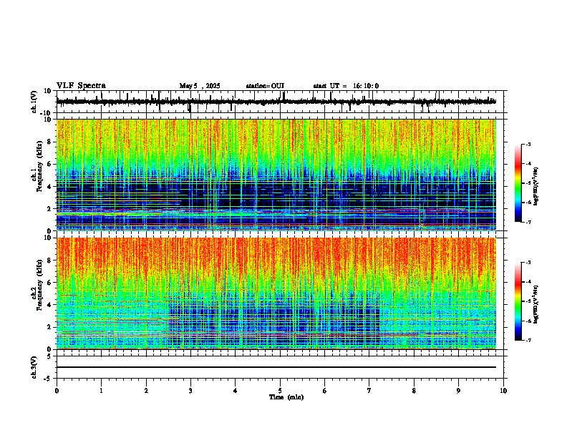The height and width of the screenshot is (438, 567).
Task: Click the color scale bar beside ch.1 spectrogram
Action: (x=518, y=182)
